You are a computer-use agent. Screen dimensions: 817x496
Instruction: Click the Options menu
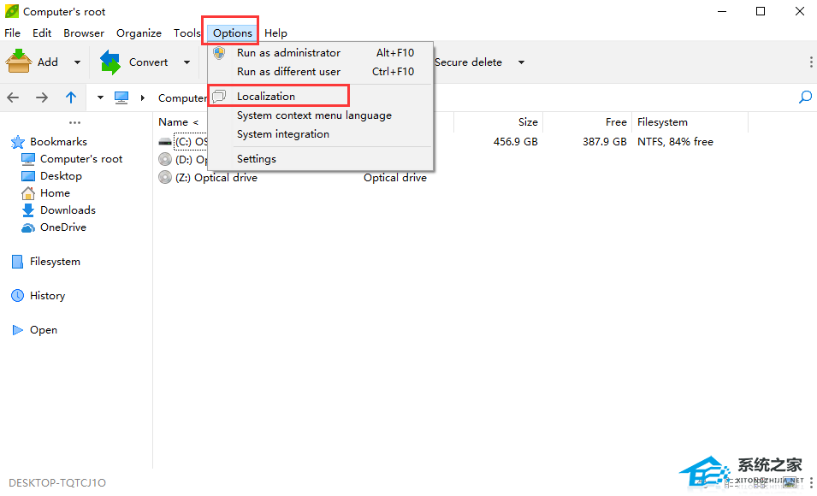[x=233, y=32]
